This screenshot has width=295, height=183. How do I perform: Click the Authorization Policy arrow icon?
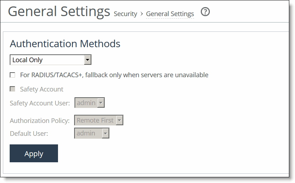[120, 120]
